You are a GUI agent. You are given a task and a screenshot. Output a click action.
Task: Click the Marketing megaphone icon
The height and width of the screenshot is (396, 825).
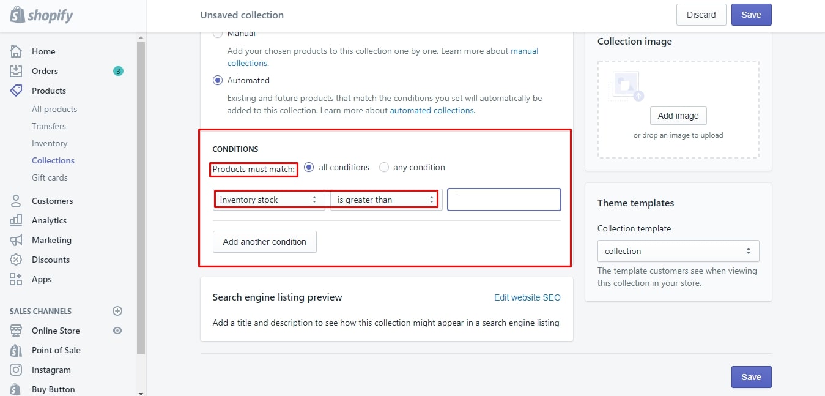pyautogui.click(x=16, y=240)
